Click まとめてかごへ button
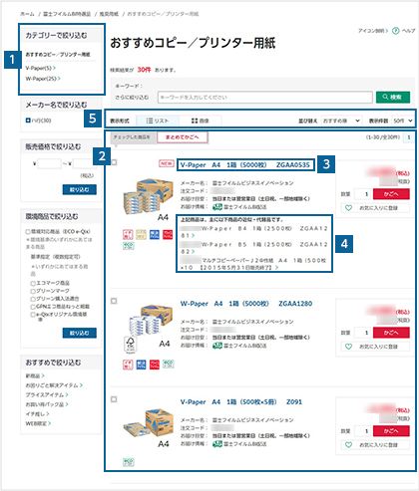This screenshot has width=419, height=491. click(183, 137)
